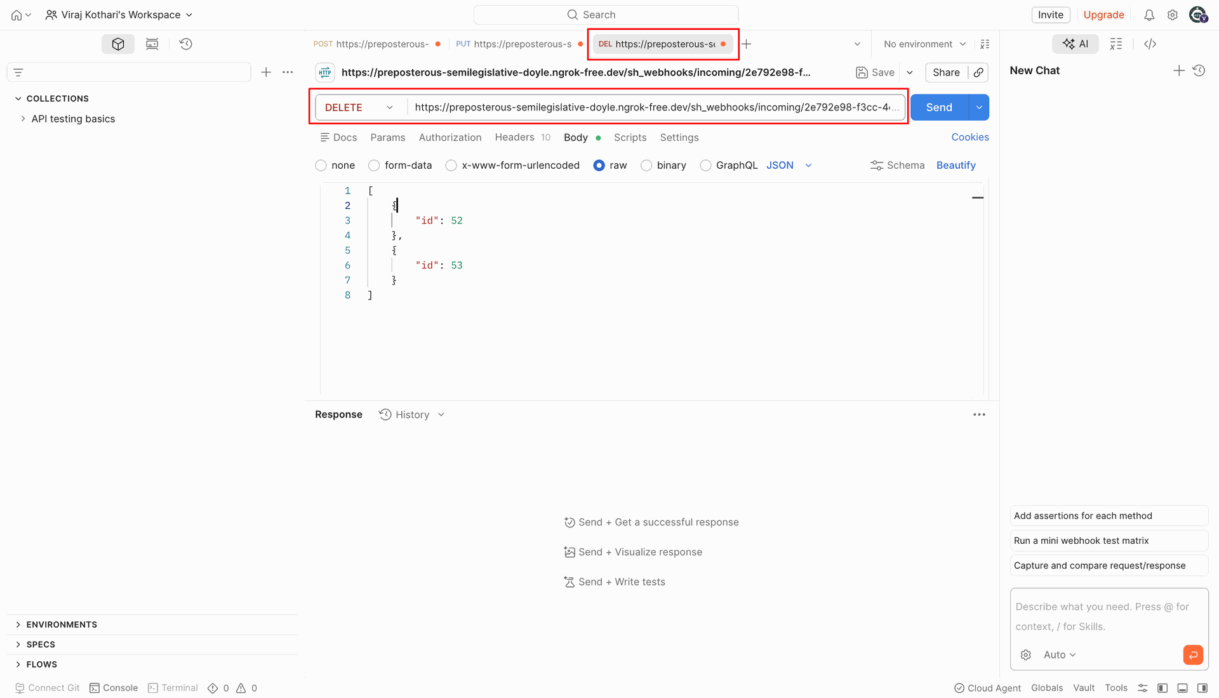Open the settings gear in header
The height and width of the screenshot is (698, 1219).
[1173, 15]
